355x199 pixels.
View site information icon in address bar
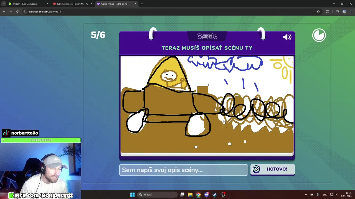(x=25, y=12)
